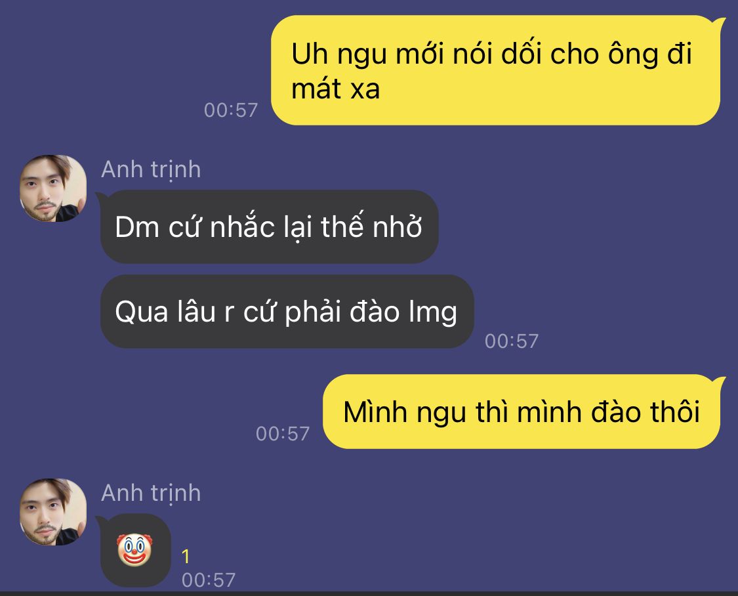Click the dark bar at the bottom edge
This screenshot has height=596, width=738.
pos(369,593)
